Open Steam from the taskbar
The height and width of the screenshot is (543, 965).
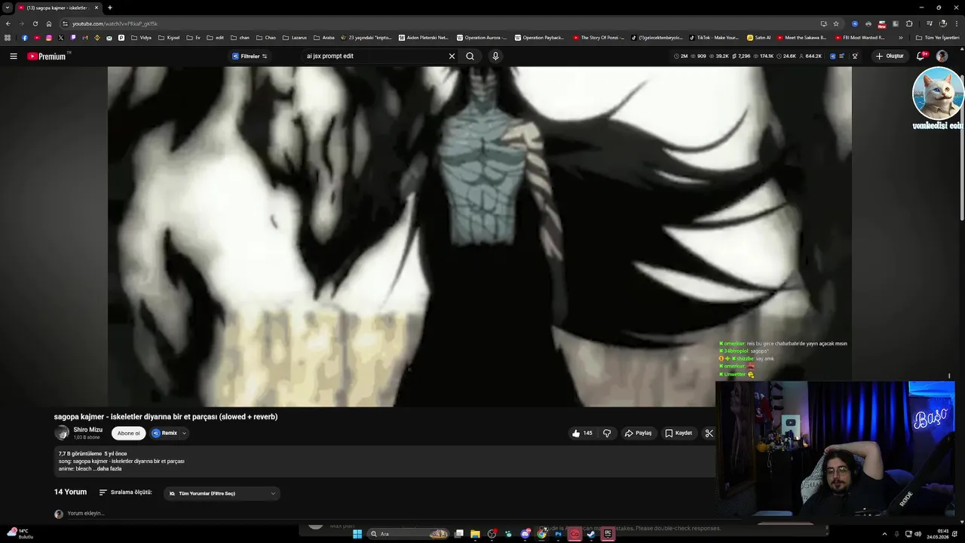[591, 534]
